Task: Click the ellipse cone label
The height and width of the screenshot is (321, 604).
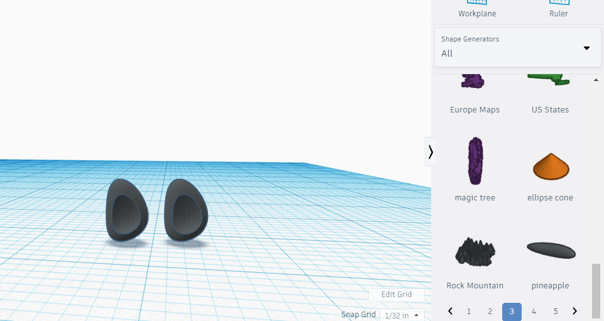Action: click(x=550, y=197)
